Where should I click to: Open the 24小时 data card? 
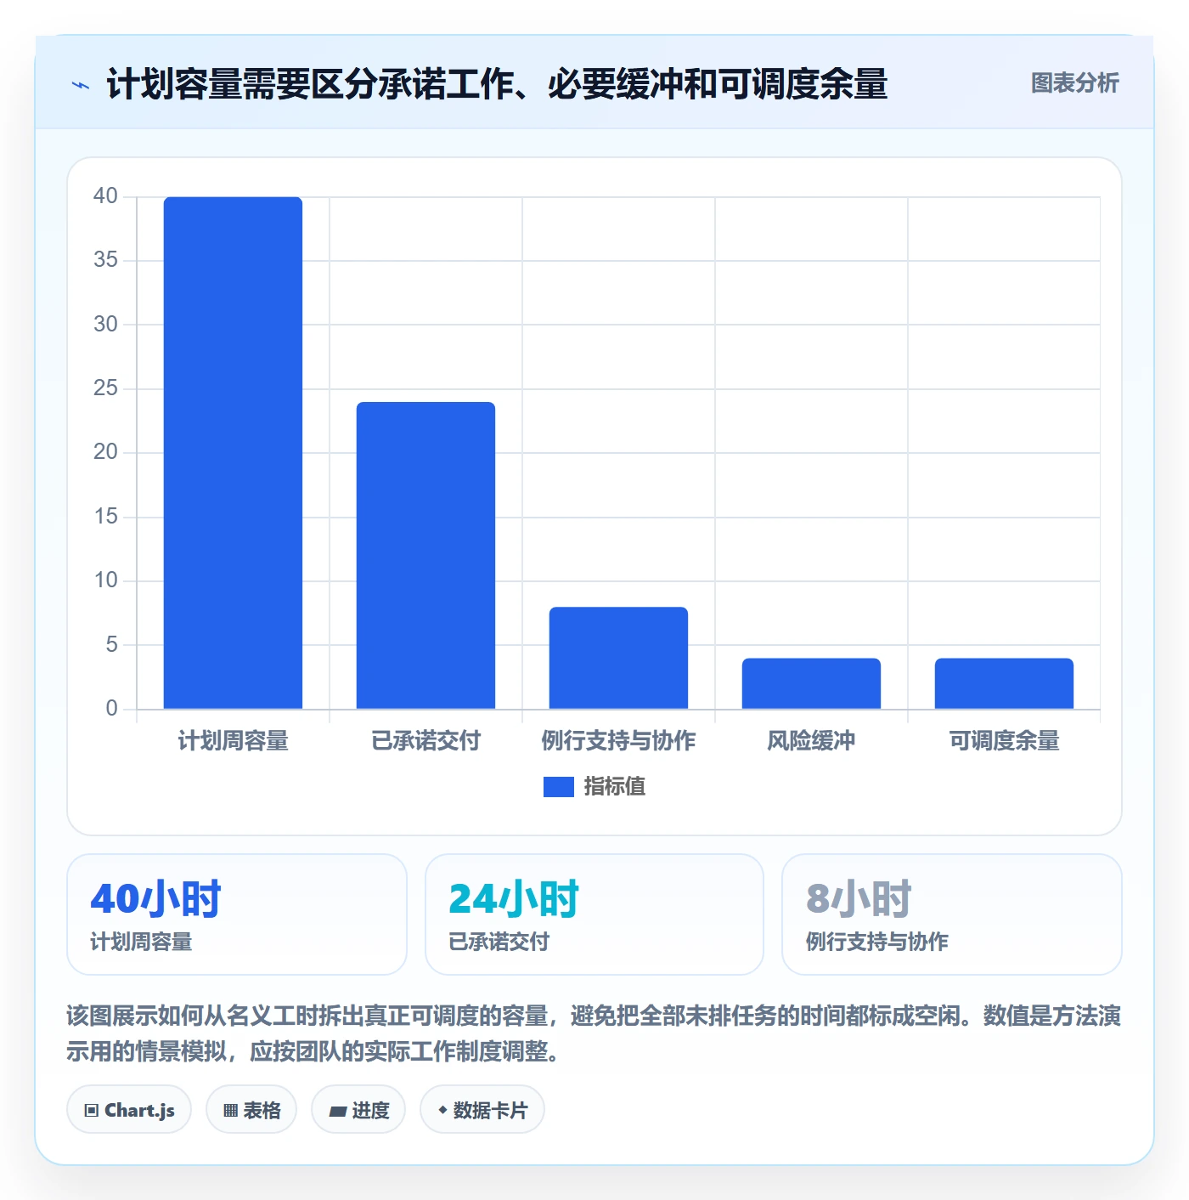[594, 914]
